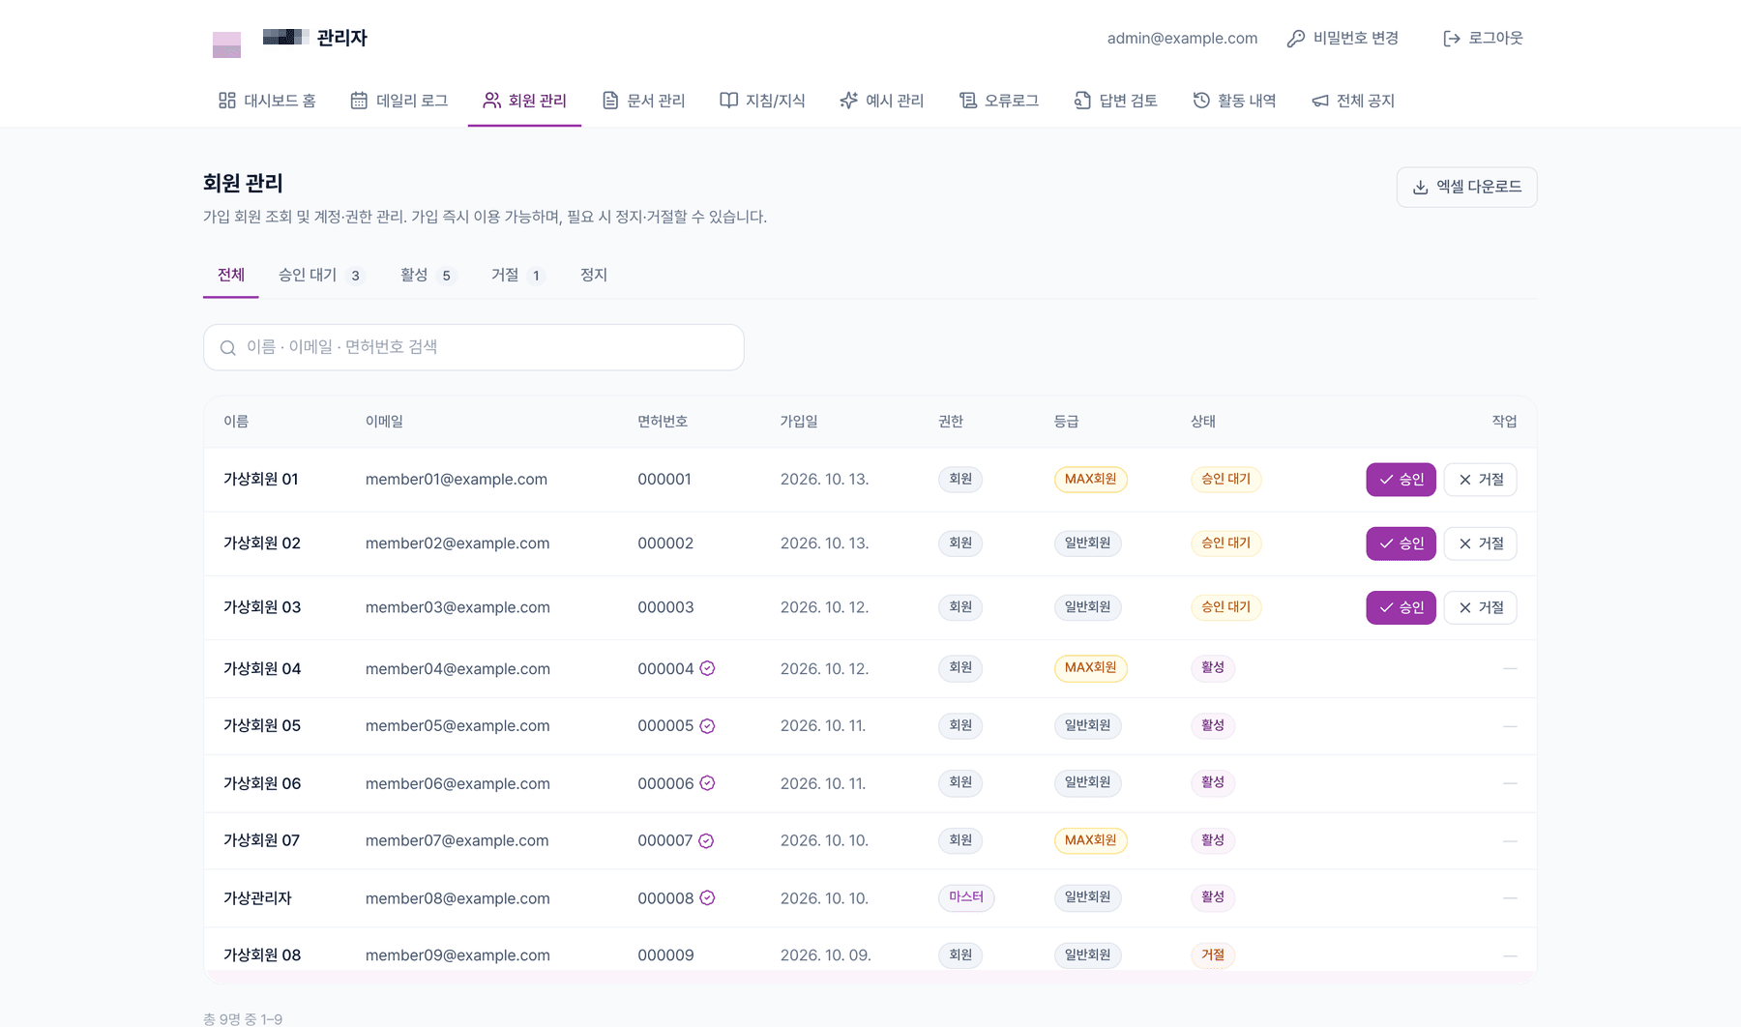This screenshot has height=1027, width=1741.
Task: Focus the 이름·이메일·면허번호 search field
Action: 474,347
